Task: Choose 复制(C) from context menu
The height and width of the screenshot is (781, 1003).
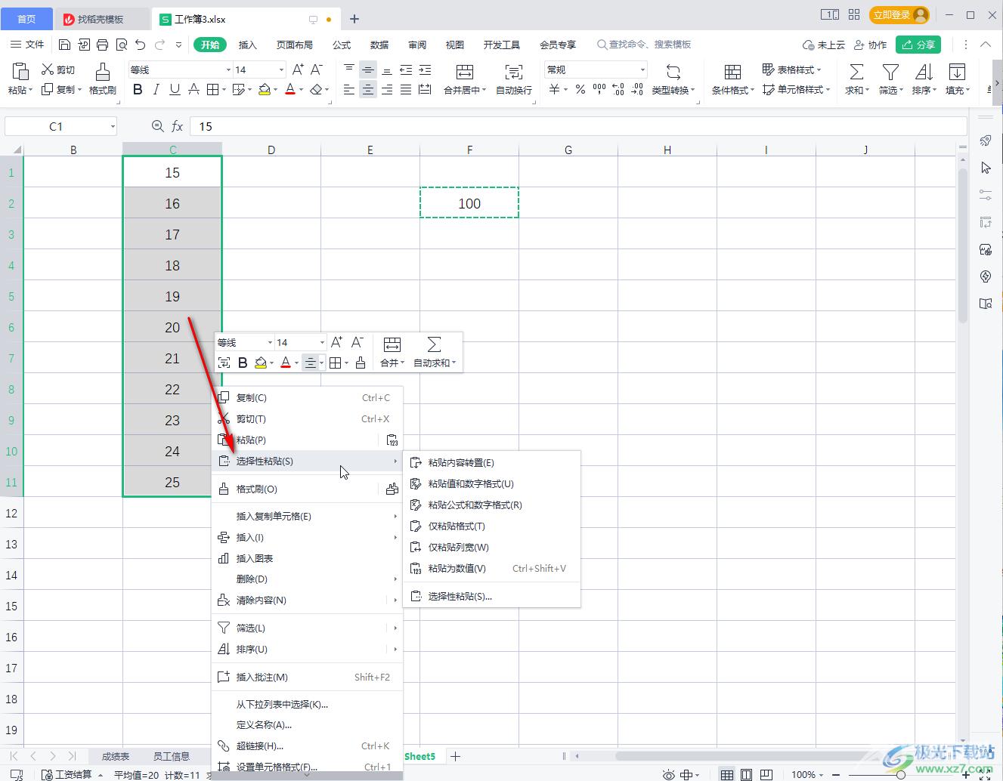Action: pyautogui.click(x=307, y=398)
